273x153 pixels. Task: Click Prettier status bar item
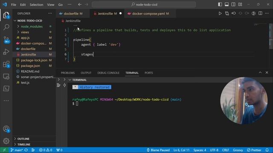coord(254,150)
